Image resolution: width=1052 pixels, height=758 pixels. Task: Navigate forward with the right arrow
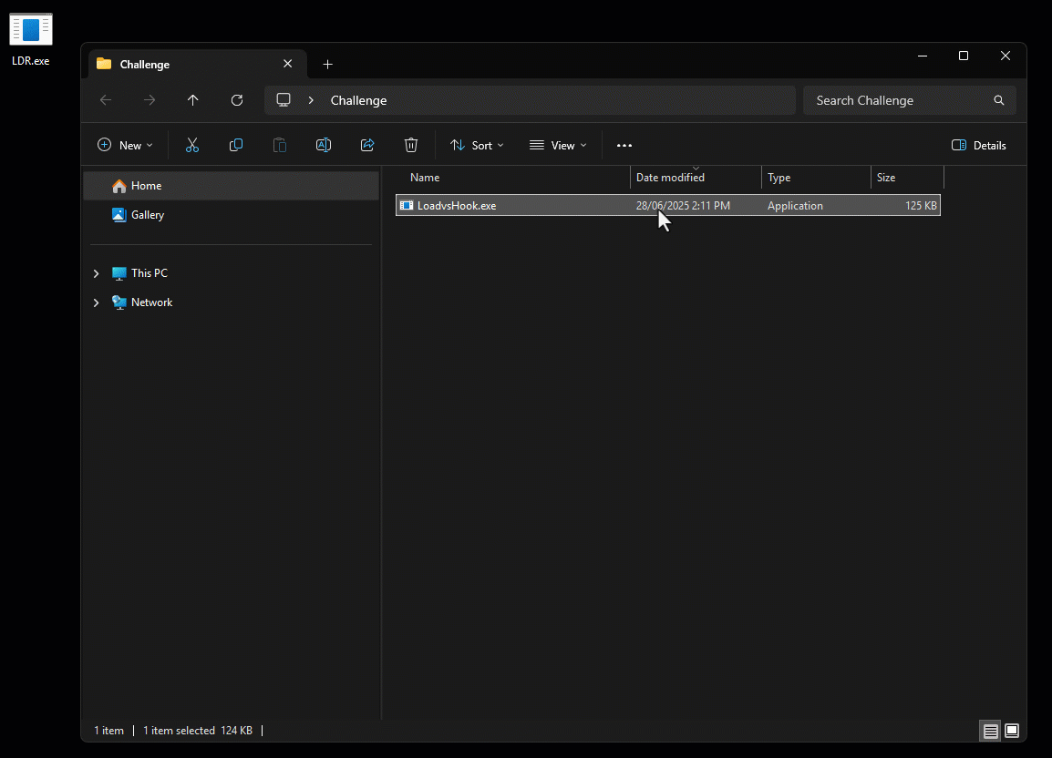(x=149, y=100)
